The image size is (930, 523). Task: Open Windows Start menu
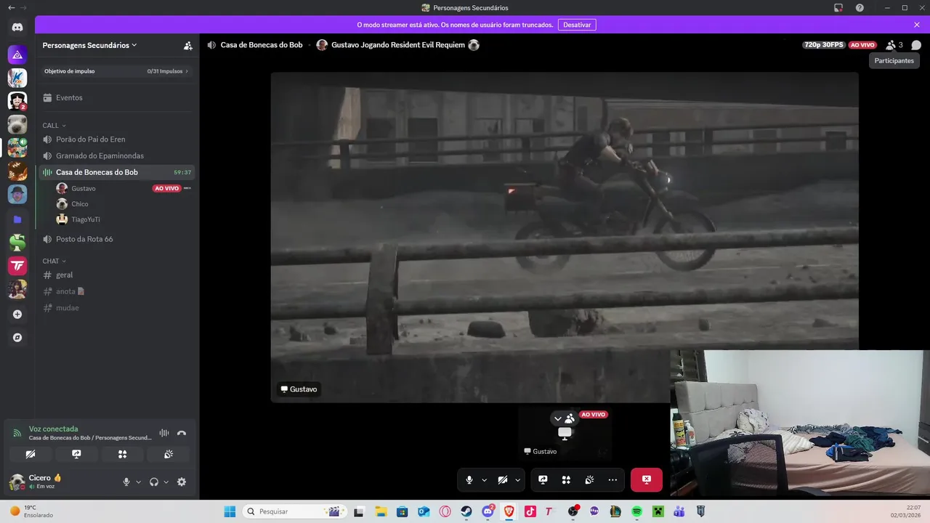230,511
